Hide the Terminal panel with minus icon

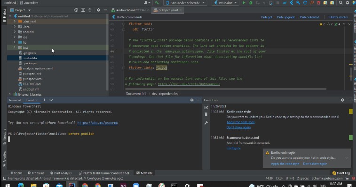click(x=198, y=100)
